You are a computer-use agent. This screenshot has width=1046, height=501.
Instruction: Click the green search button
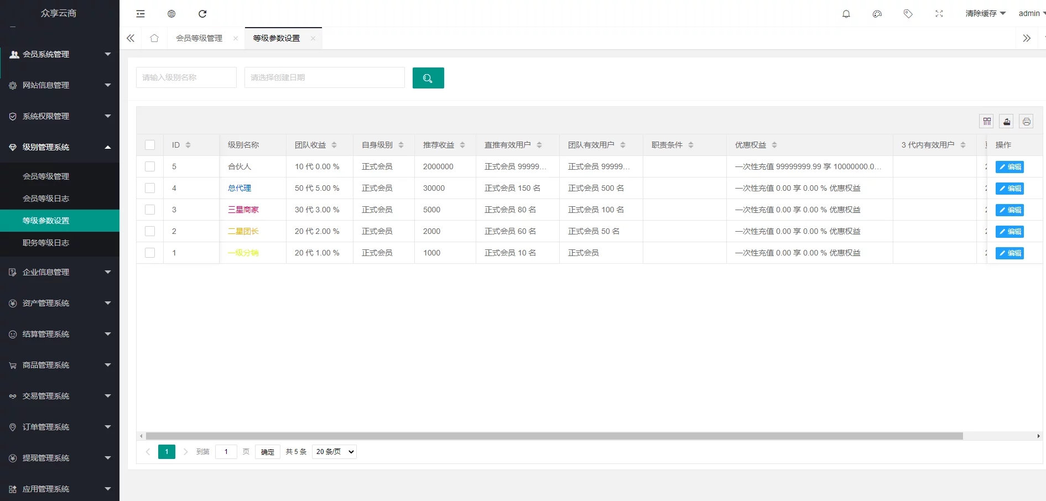pyautogui.click(x=428, y=78)
